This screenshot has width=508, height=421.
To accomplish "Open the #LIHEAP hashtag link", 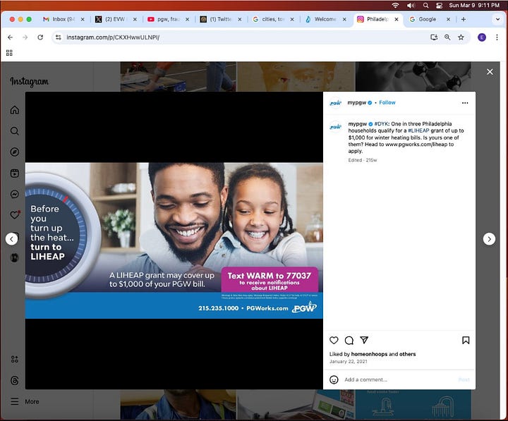I will (418, 130).
